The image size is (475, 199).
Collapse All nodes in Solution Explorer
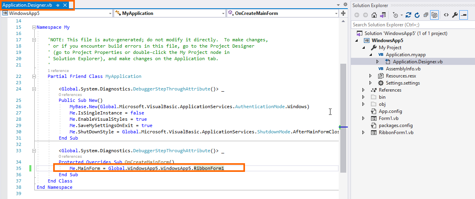tap(426, 15)
